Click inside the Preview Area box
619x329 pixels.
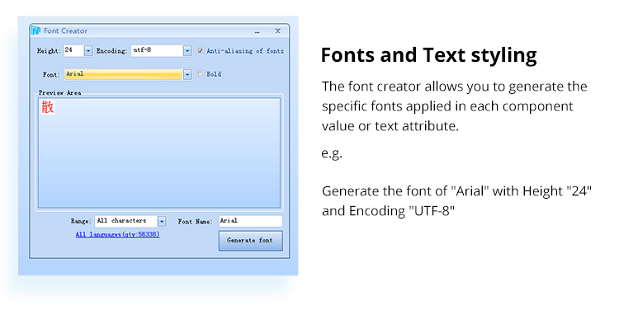click(x=159, y=153)
